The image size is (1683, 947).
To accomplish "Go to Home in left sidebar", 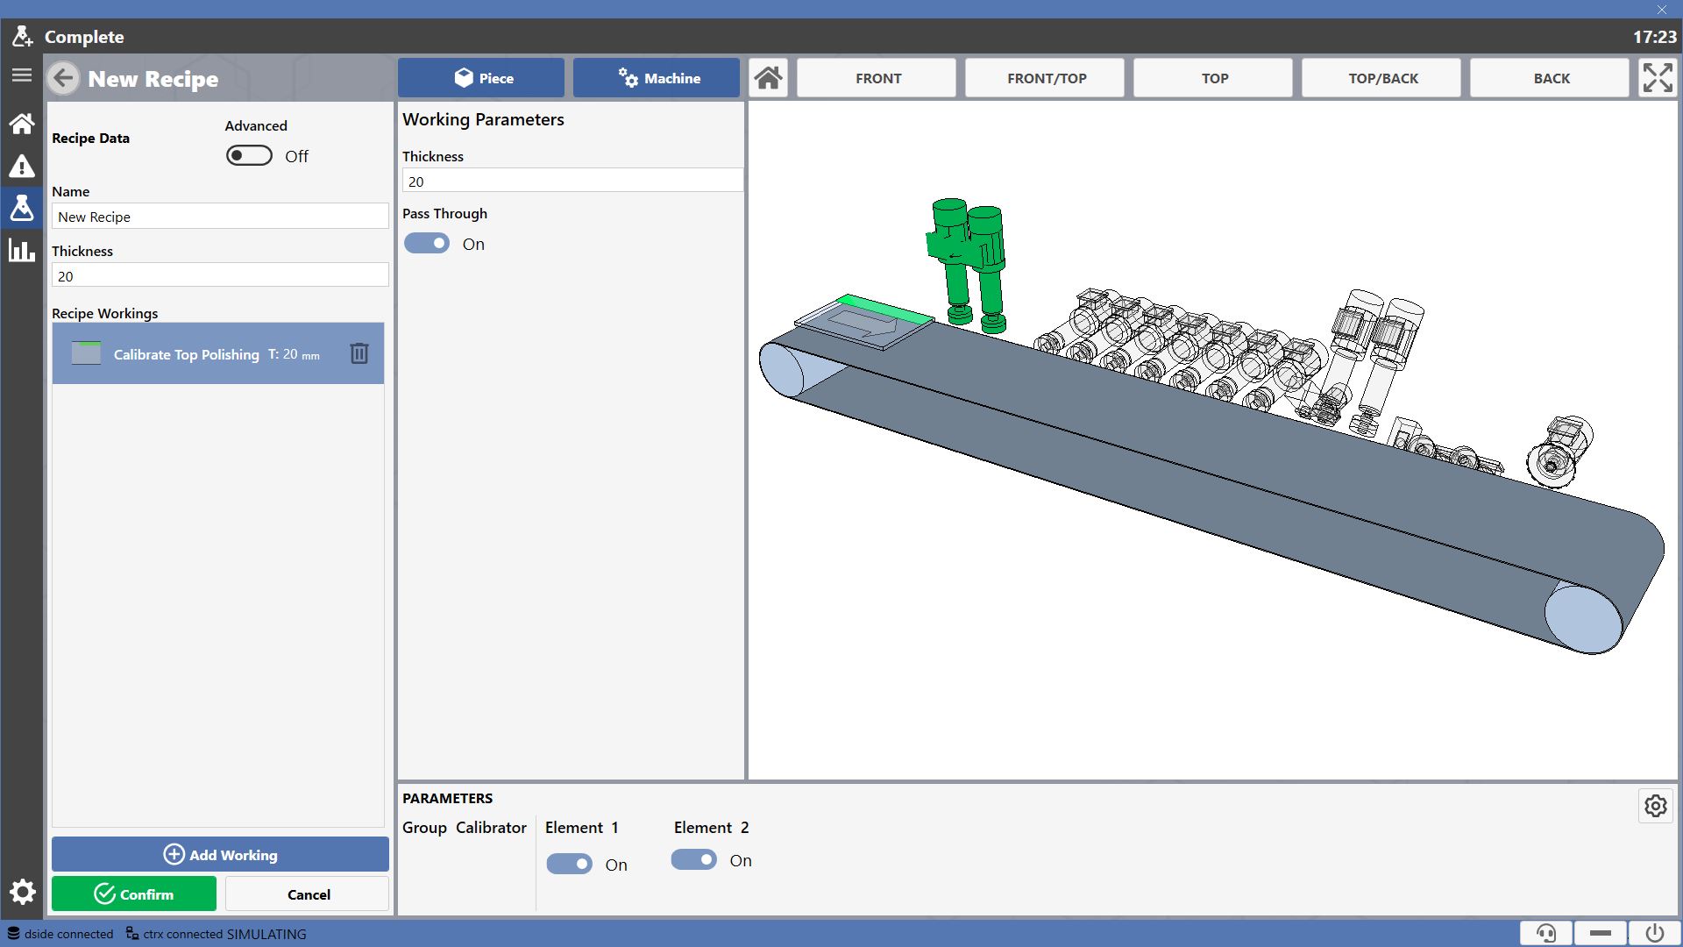I will pyautogui.click(x=22, y=124).
